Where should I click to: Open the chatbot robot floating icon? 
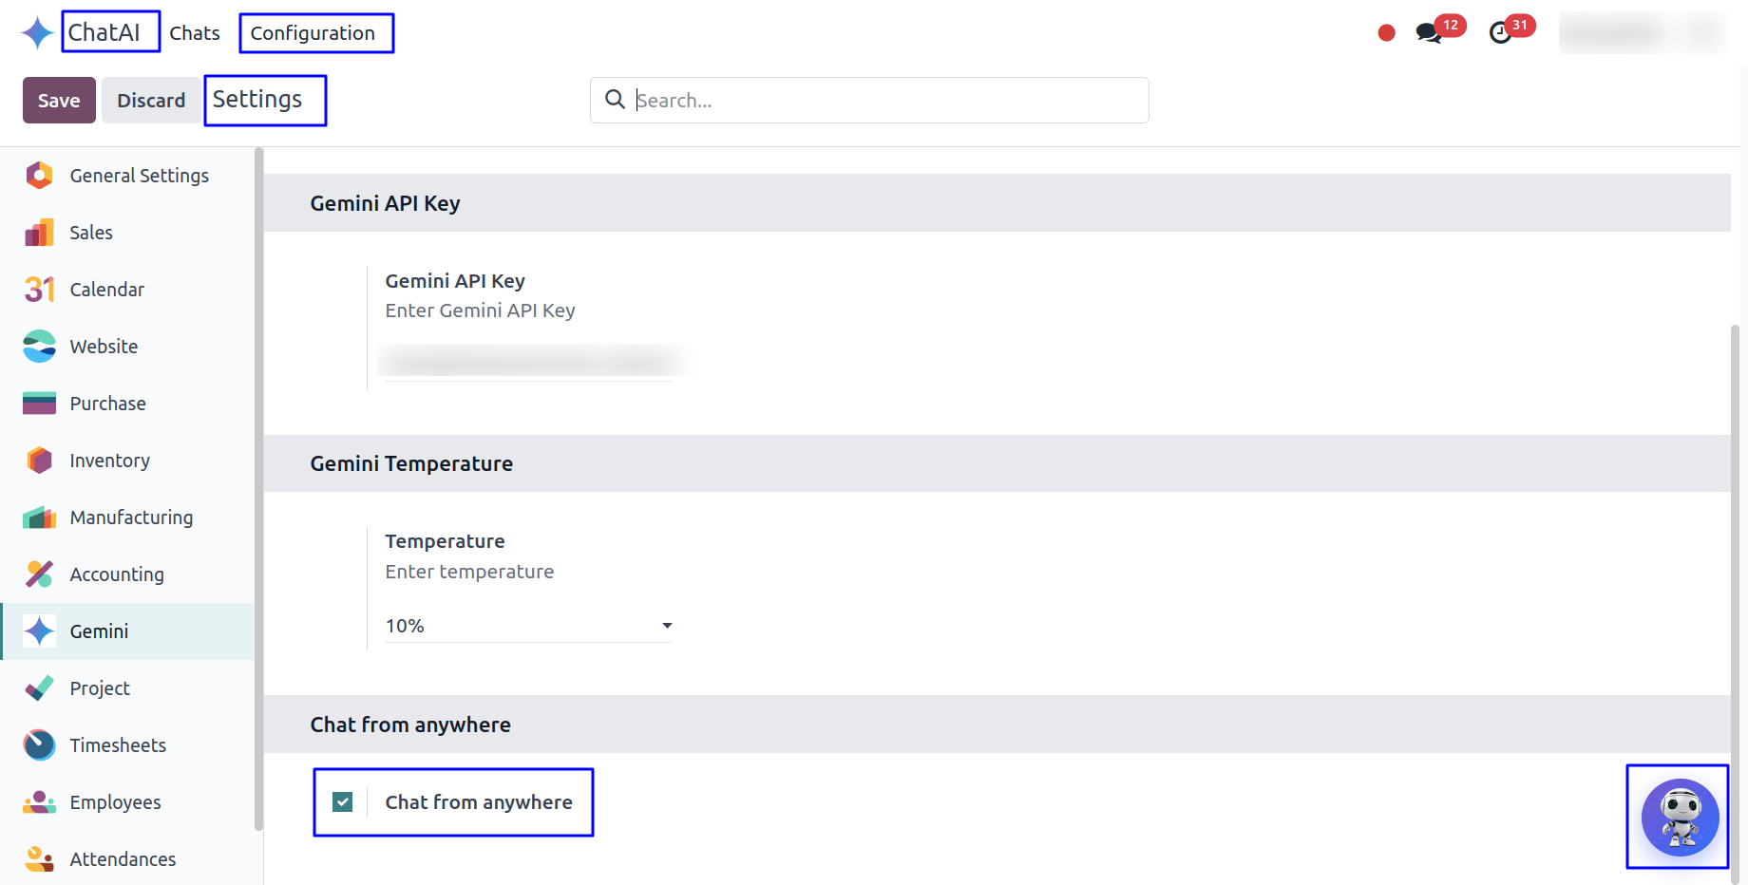click(x=1680, y=817)
